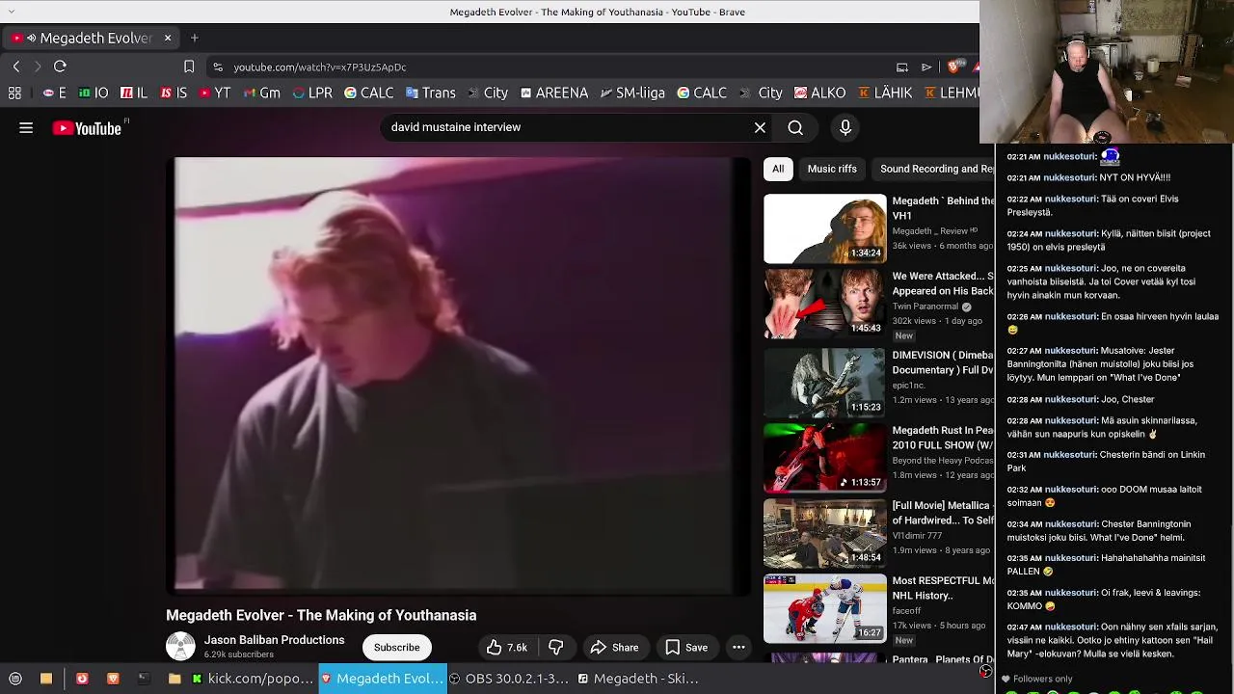Open the DIMEVISION documentary thumbnail
Image resolution: width=1234 pixels, height=694 pixels.
tap(825, 381)
